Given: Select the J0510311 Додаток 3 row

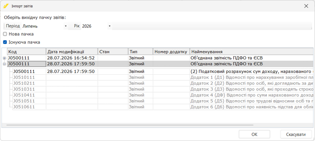Looking at the screenshot, I should pos(163,89).
